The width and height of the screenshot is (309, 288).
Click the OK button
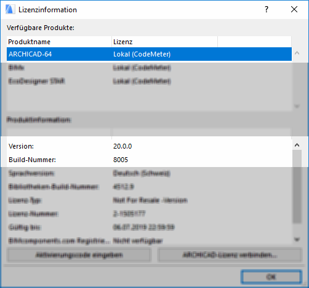[x=271, y=277]
